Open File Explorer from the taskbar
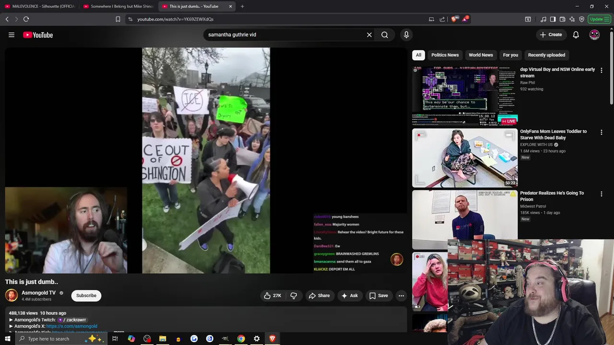 pos(163,339)
